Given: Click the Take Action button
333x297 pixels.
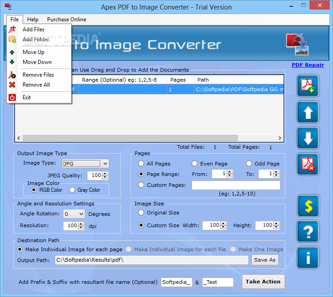Looking at the screenshot, I should (263, 282).
